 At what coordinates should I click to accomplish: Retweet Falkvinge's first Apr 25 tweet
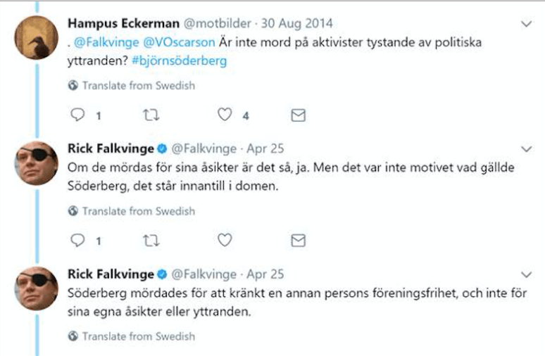tap(150, 241)
